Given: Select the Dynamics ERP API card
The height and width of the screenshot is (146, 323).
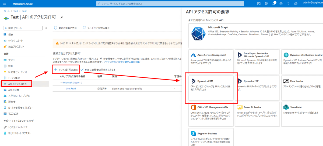Looking at the screenshot, I should (257, 88).
